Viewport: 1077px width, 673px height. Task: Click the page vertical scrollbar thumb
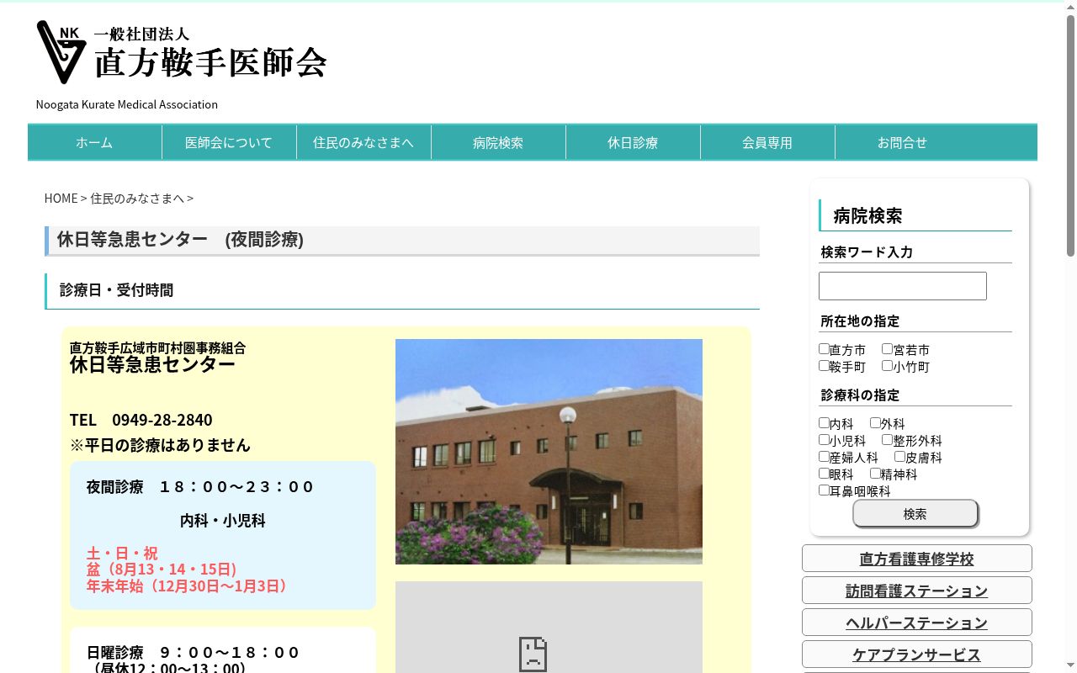[x=1070, y=135]
